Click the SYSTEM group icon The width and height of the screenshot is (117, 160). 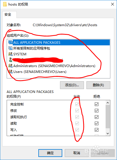10,54
